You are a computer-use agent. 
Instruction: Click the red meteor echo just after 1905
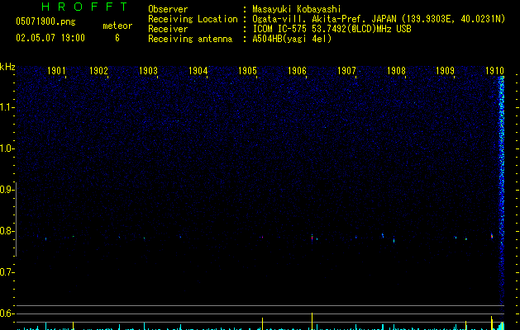pos(262,237)
